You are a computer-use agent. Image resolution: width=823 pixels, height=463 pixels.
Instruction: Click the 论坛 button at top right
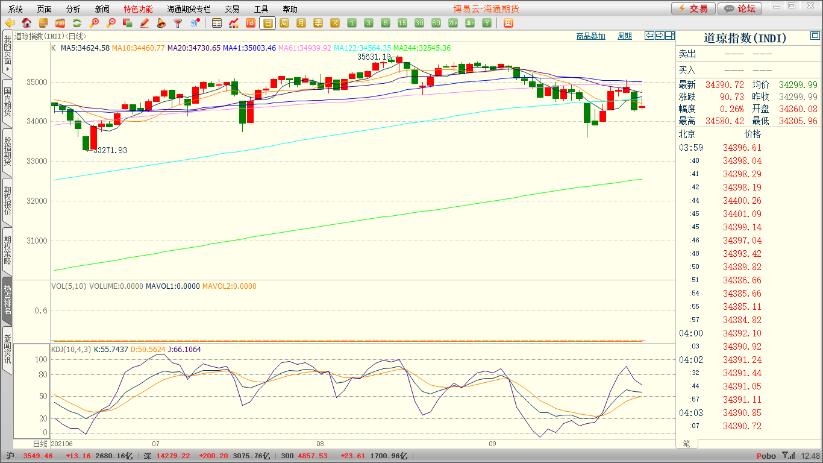[x=740, y=8]
